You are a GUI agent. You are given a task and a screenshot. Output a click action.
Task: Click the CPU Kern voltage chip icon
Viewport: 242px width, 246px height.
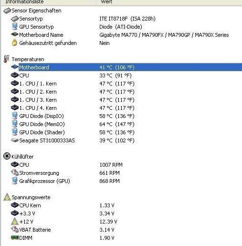point(15,205)
